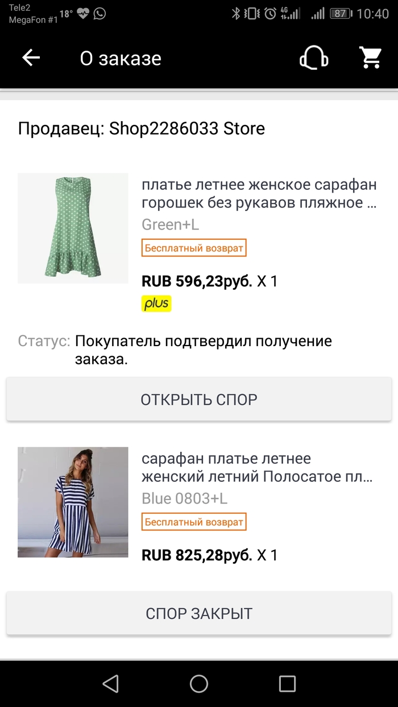Tap Бесплатный возврат label on green dress
The height and width of the screenshot is (707, 398).
click(x=194, y=248)
